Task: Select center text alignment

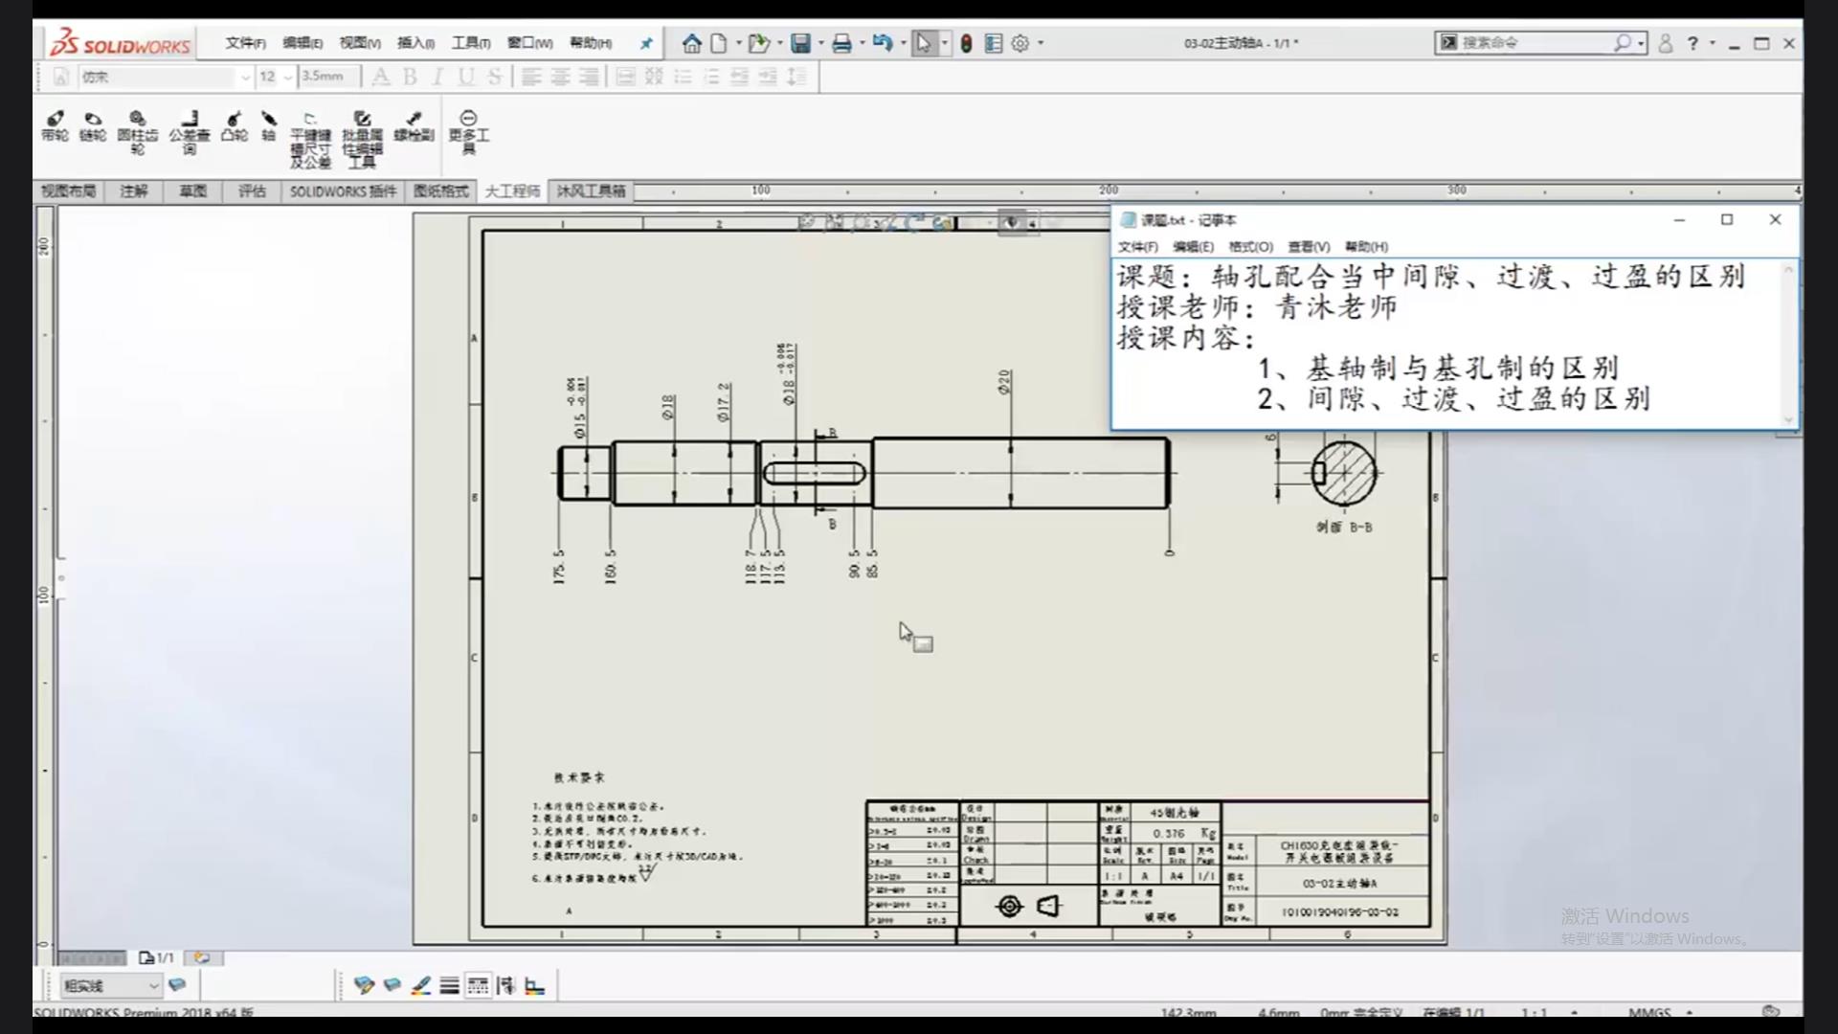Action: 561,77
